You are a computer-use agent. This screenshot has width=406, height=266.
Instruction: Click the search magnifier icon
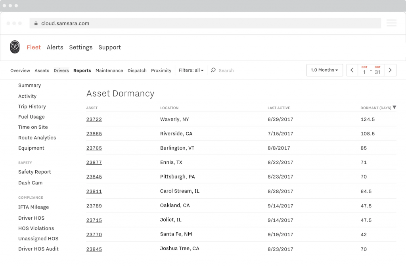[213, 70]
